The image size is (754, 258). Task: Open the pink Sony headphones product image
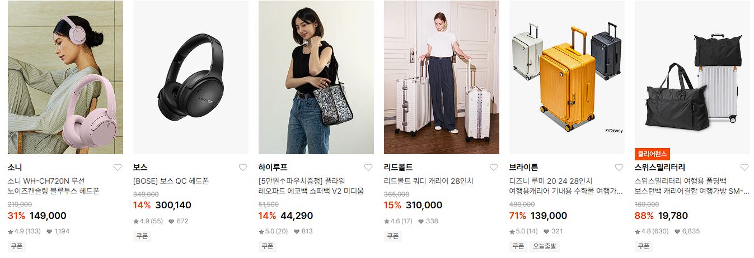65,77
